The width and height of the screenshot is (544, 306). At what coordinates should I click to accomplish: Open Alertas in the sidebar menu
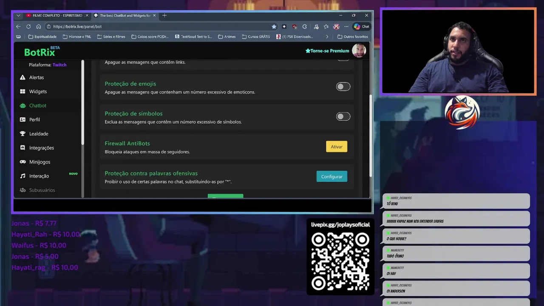point(37,77)
